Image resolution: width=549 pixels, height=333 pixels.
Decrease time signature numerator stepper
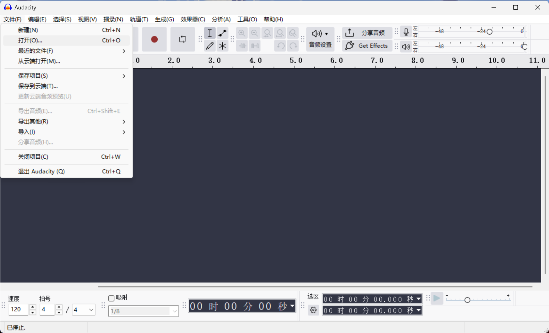tap(59, 313)
